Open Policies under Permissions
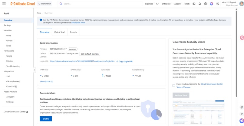The height and width of the screenshot is (126, 244). tap(9, 61)
